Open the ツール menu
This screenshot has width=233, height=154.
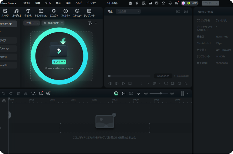(48, 3)
